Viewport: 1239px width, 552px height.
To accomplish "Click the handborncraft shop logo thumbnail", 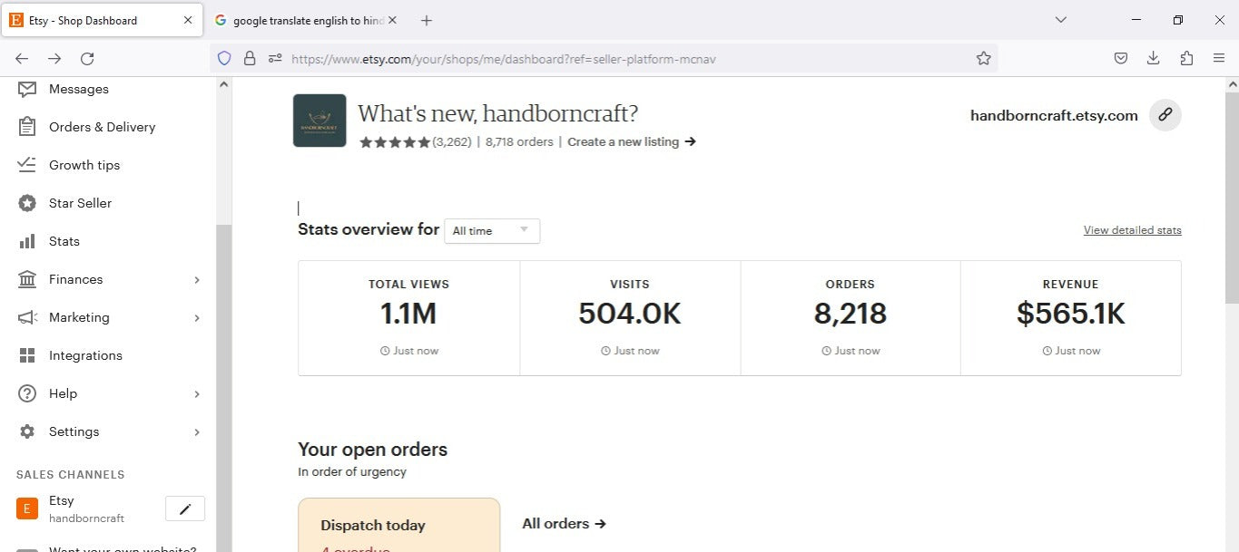I will tap(320, 121).
